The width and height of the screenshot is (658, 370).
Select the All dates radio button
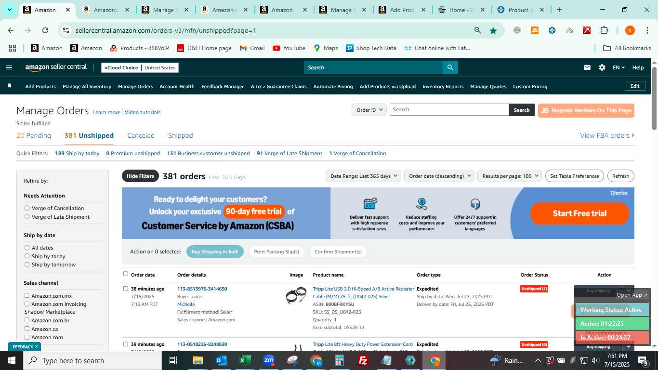[27, 248]
